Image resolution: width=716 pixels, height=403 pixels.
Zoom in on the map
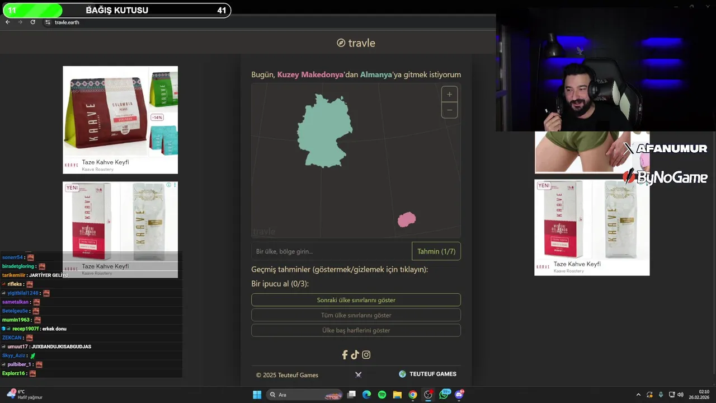point(449,94)
